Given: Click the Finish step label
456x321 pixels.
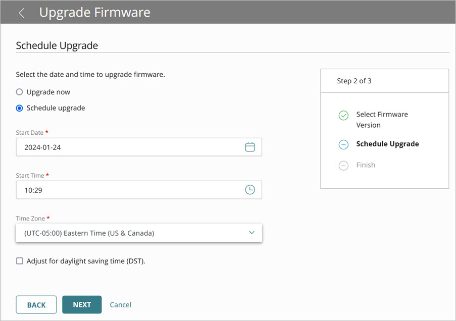Looking at the screenshot, I should [x=365, y=165].
